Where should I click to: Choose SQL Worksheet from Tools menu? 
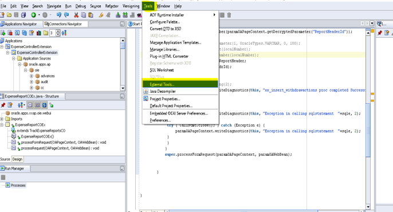[180, 70]
